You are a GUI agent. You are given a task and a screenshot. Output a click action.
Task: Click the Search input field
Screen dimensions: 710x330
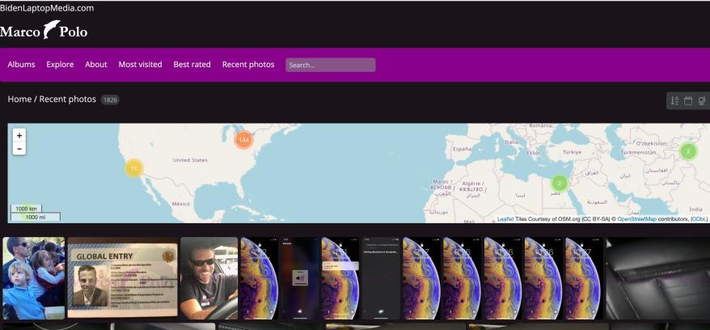(x=330, y=65)
